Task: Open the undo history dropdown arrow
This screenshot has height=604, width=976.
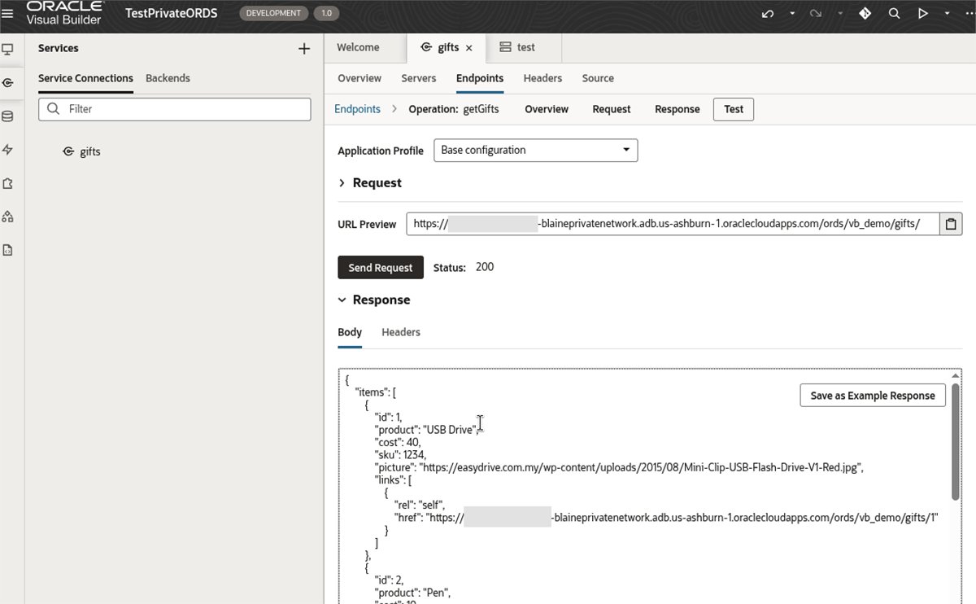Action: [791, 14]
